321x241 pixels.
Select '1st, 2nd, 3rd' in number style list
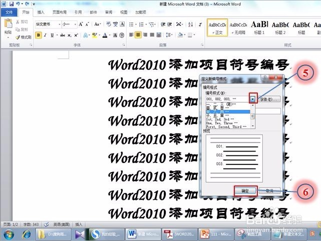[228, 119]
